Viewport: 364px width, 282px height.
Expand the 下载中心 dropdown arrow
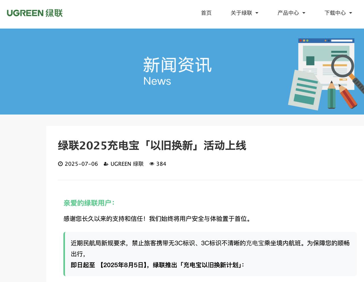coord(351,13)
